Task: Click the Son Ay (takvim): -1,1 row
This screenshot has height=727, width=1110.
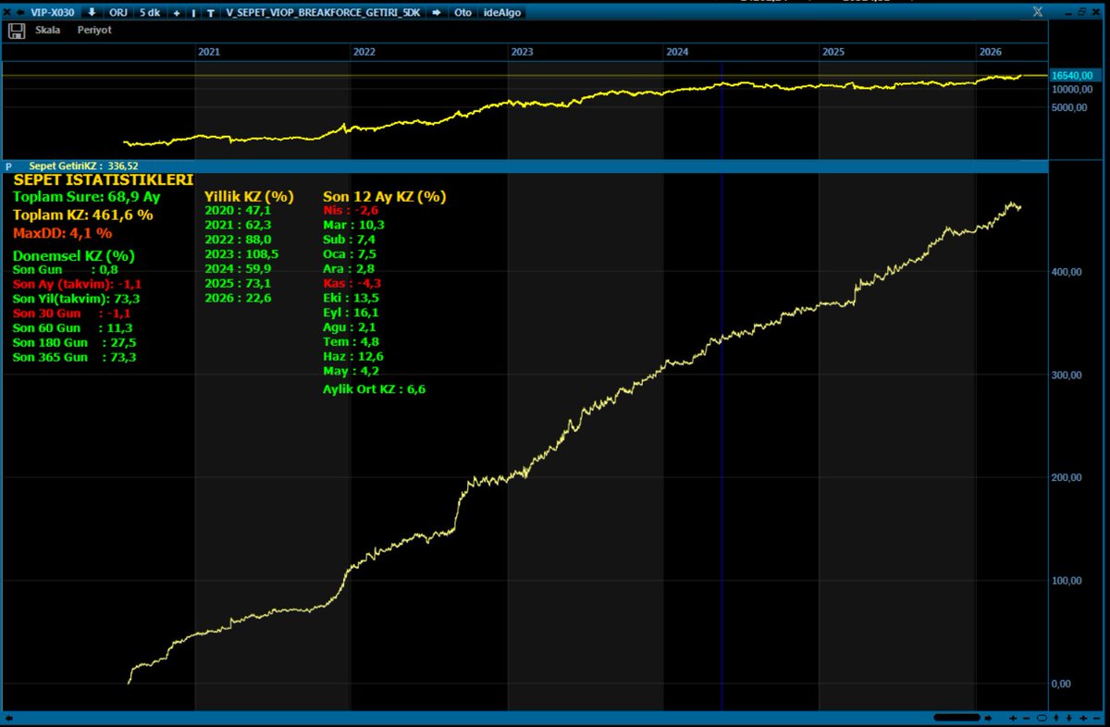Action: tap(78, 285)
